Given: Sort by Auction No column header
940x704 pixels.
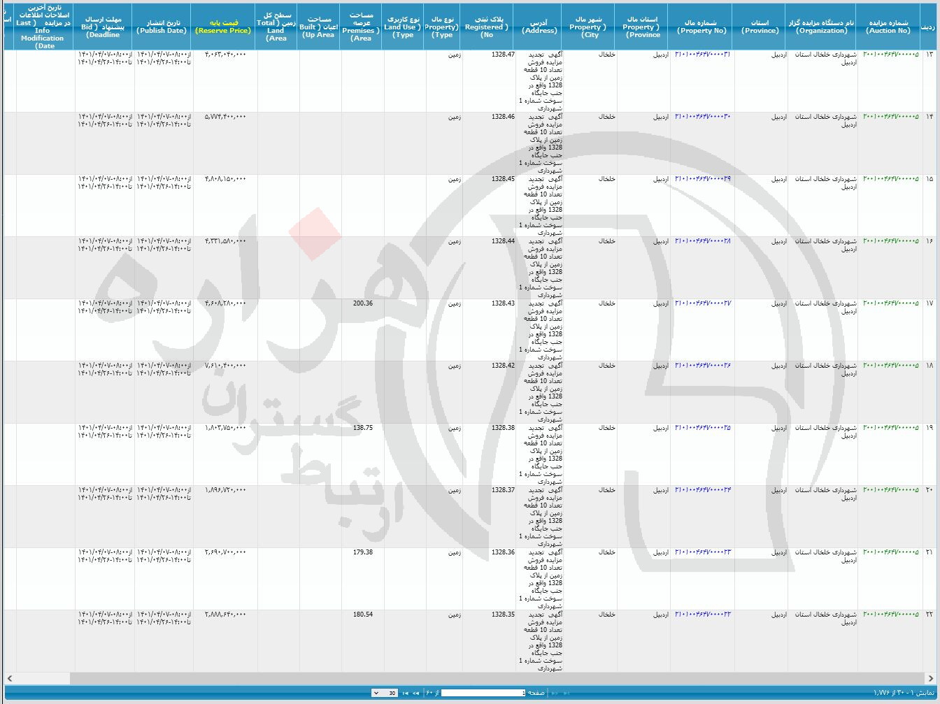Looking at the screenshot, I should click(888, 26).
